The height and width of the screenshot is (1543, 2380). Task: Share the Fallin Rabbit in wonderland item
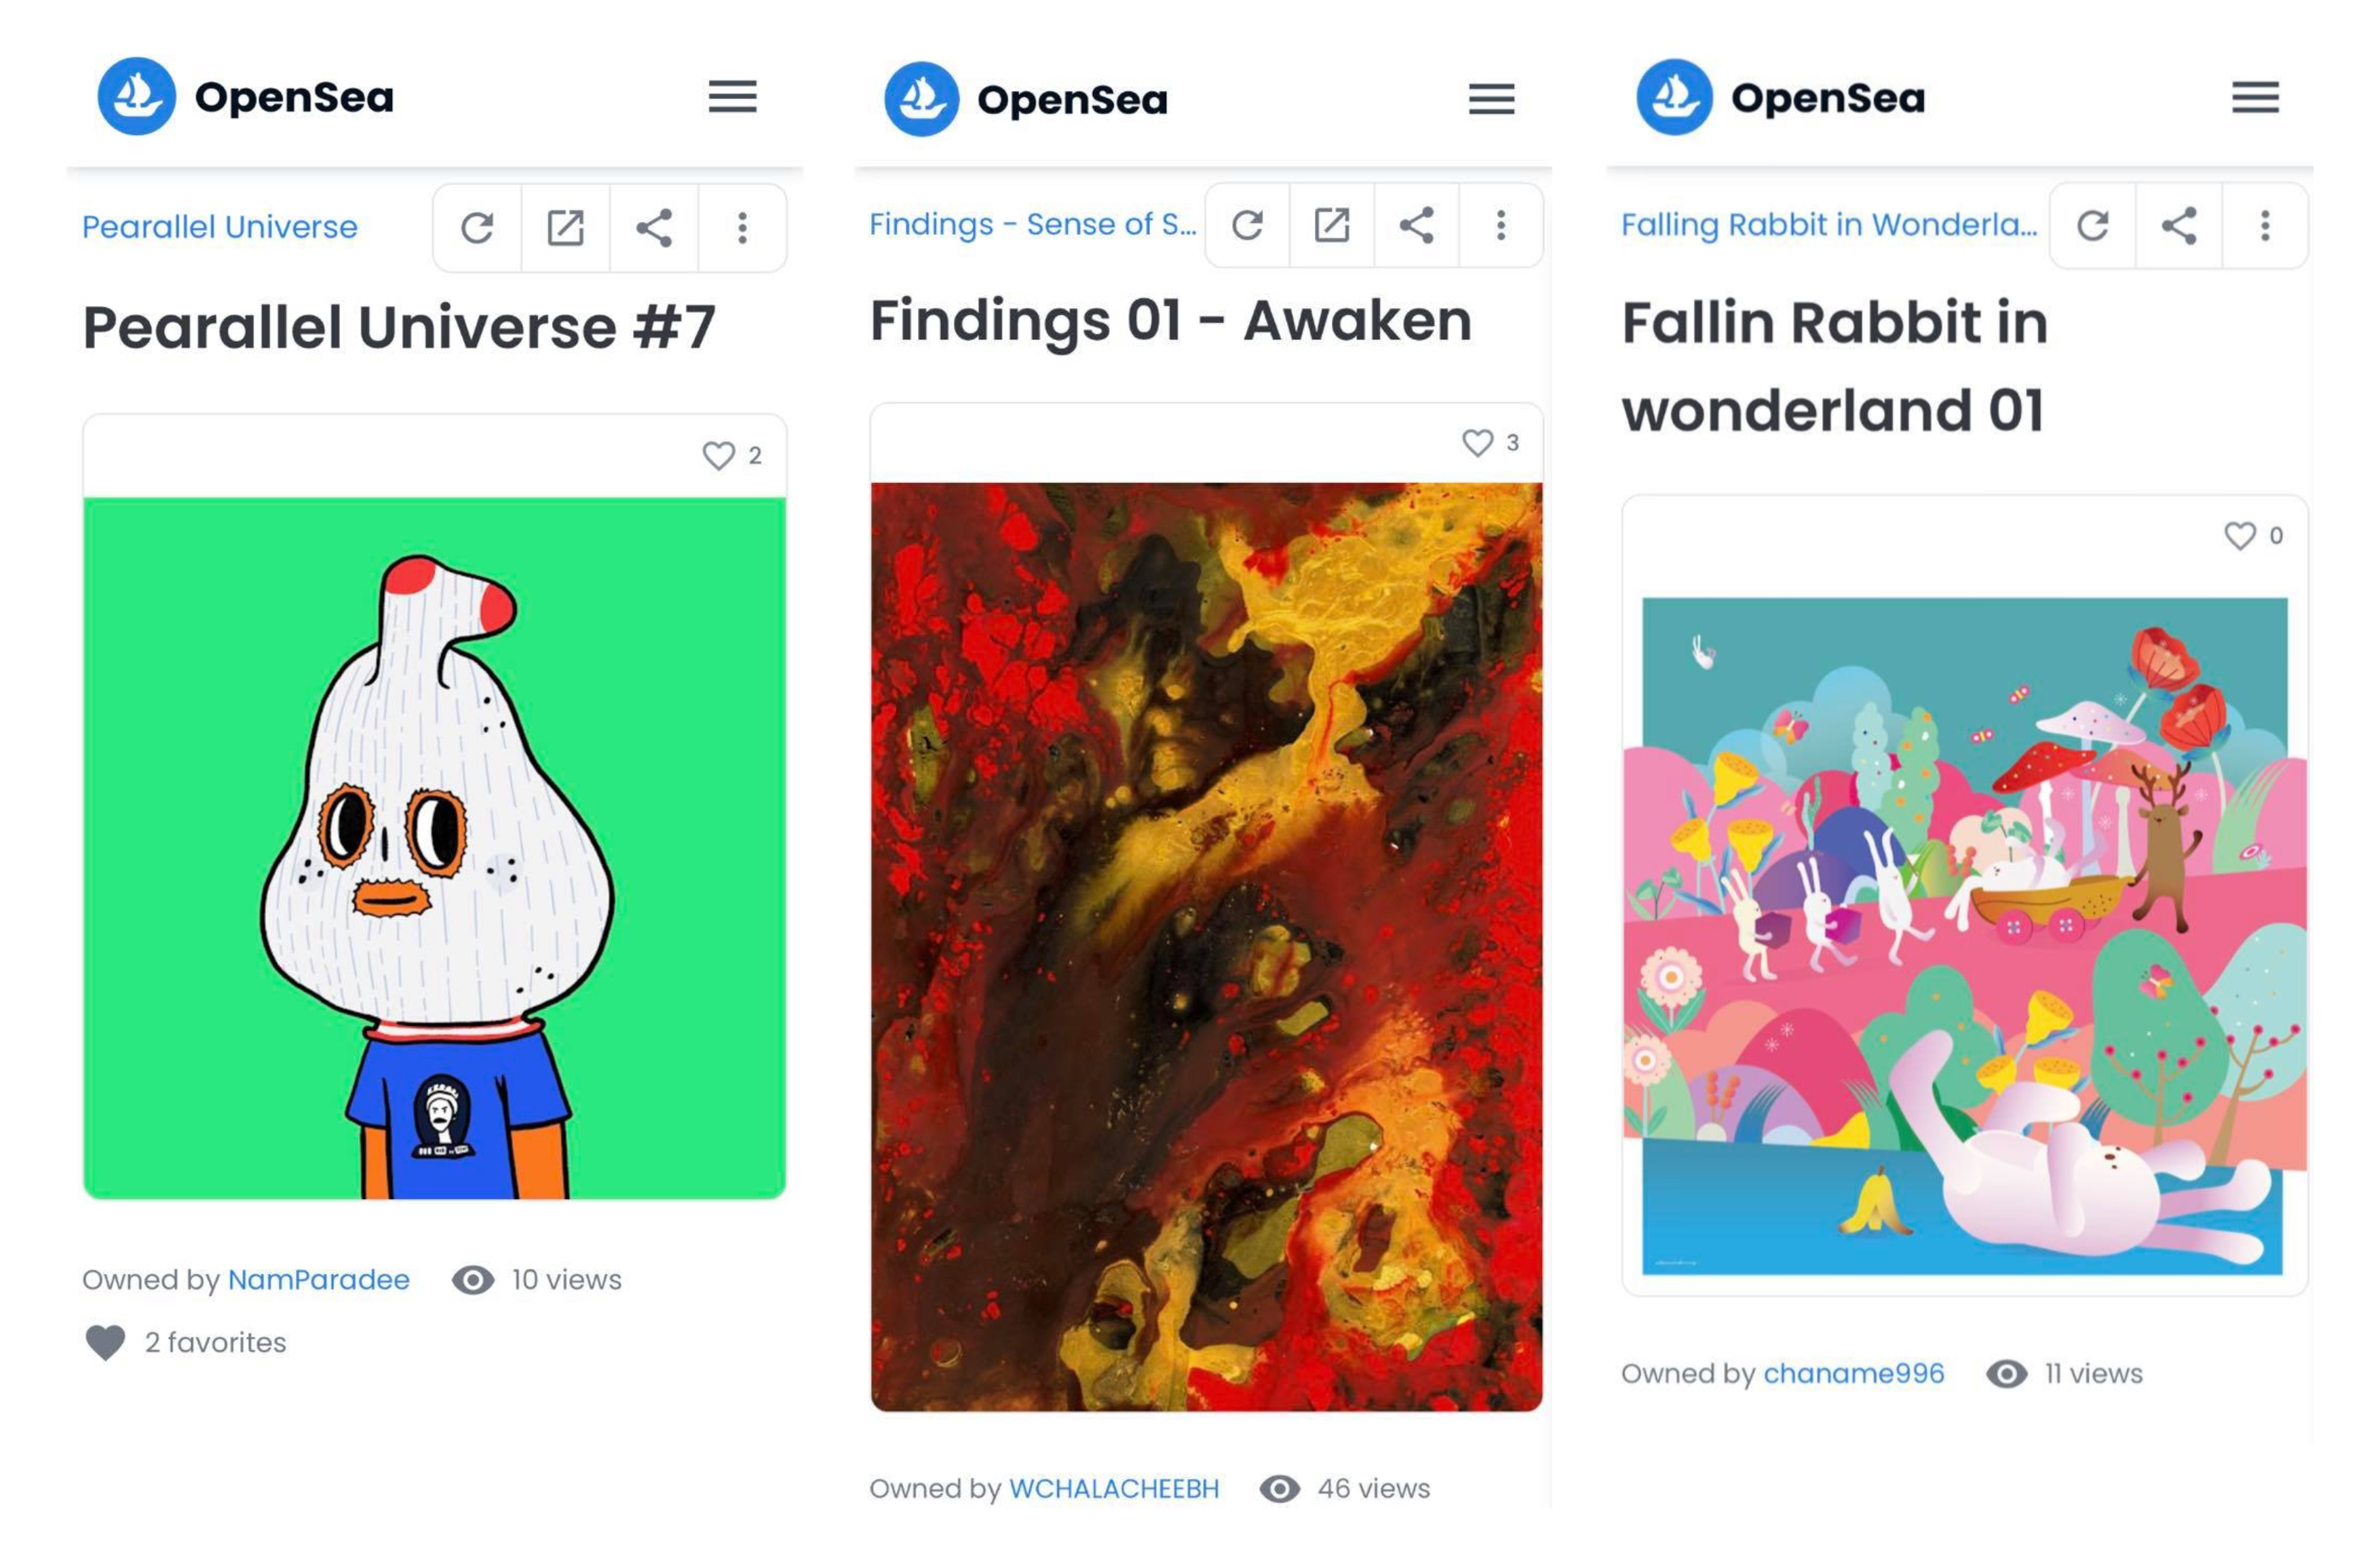(x=2179, y=225)
